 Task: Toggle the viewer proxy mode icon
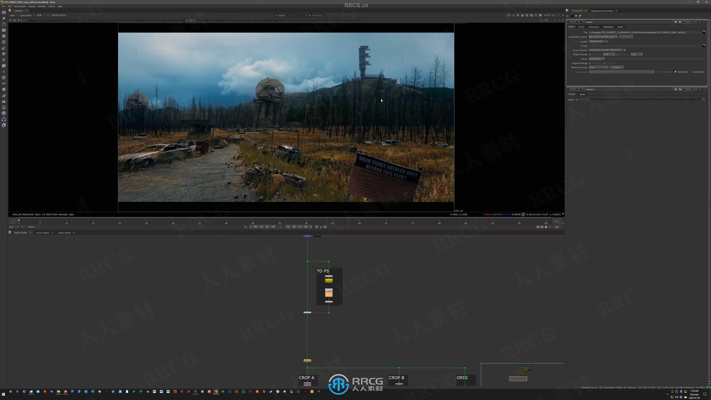(x=522, y=15)
